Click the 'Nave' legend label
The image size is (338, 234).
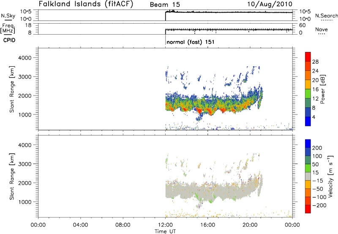coord(322,29)
